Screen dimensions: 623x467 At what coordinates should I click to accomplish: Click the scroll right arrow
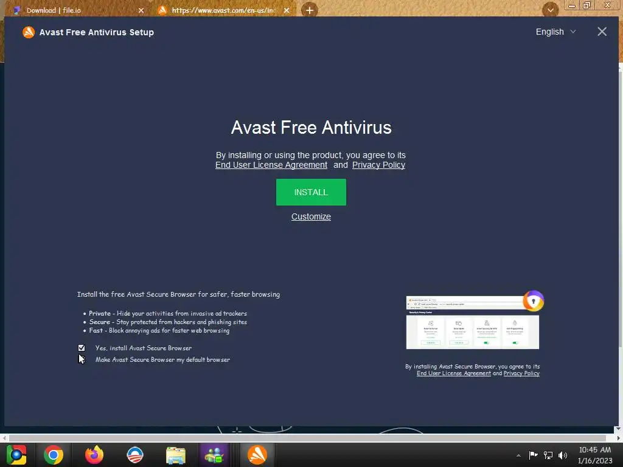pos(618,438)
